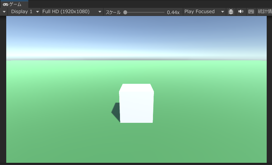The width and height of the screenshot is (272, 165).
Task: Open the Display 1 dropdown
Action: point(25,12)
